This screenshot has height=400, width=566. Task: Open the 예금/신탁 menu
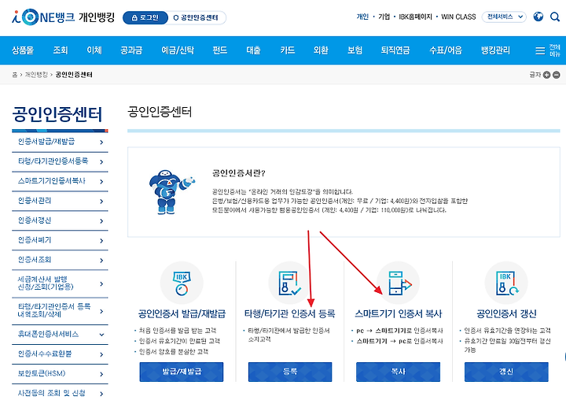178,50
